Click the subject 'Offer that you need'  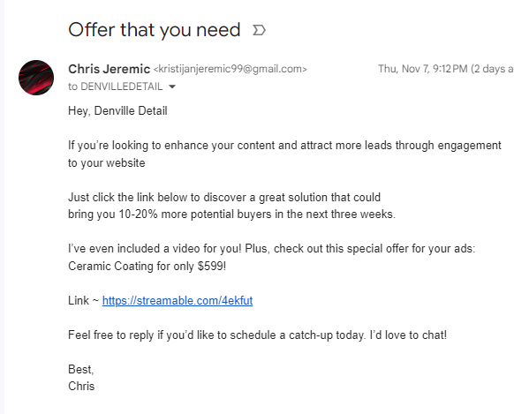(155, 30)
